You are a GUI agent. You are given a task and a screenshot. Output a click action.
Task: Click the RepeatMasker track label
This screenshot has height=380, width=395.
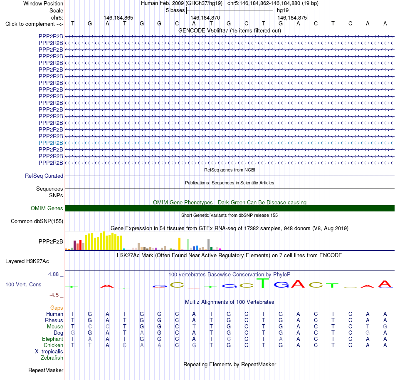46,370
